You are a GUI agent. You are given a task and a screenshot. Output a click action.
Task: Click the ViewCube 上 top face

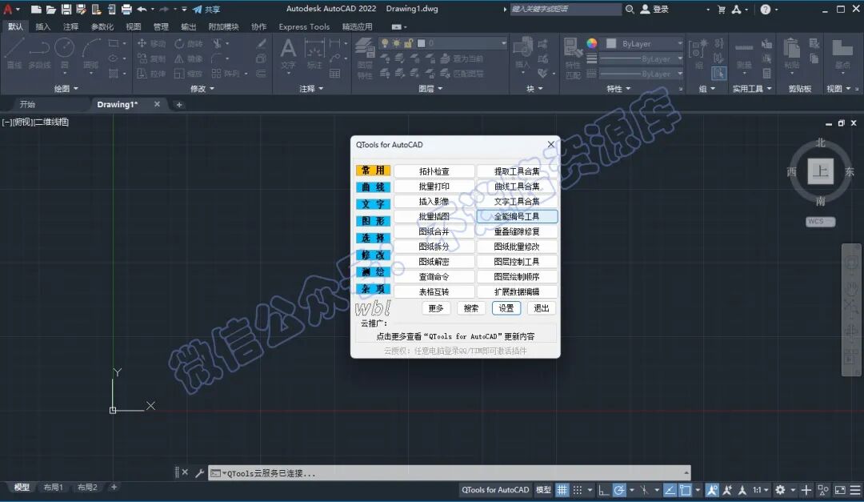click(821, 171)
